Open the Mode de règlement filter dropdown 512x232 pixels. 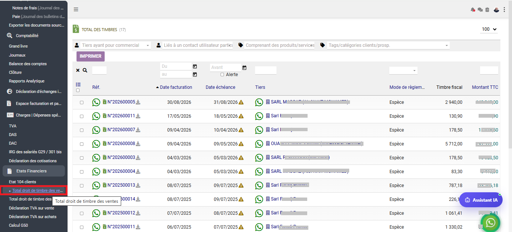403,70
